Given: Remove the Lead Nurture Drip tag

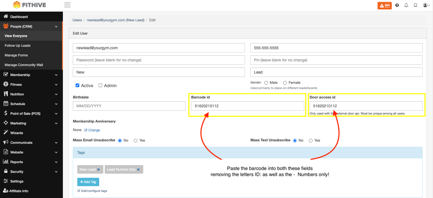Looking at the screenshot, I should pyautogui.click(x=138, y=169).
